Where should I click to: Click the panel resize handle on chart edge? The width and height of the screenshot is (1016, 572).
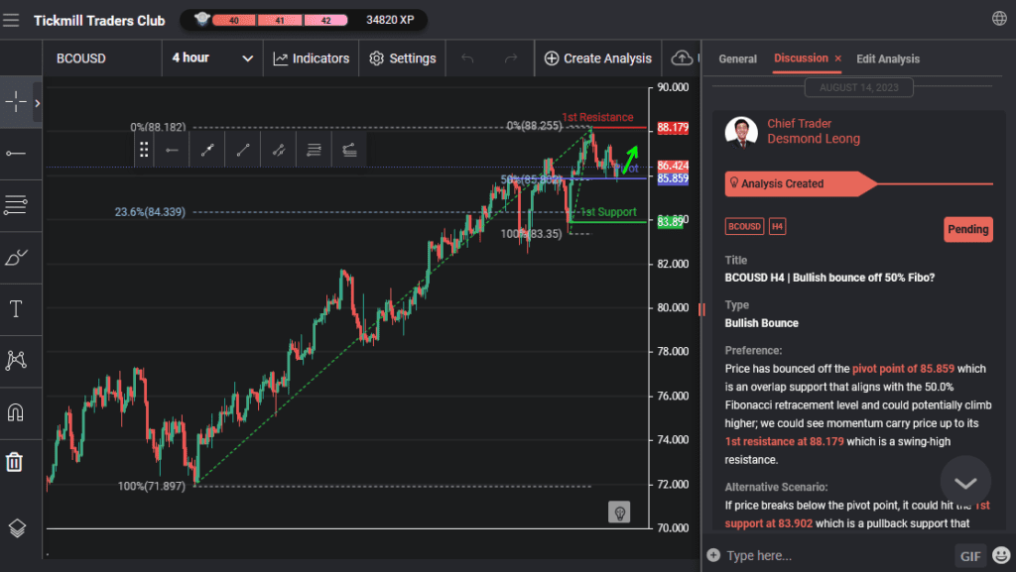[x=701, y=309]
